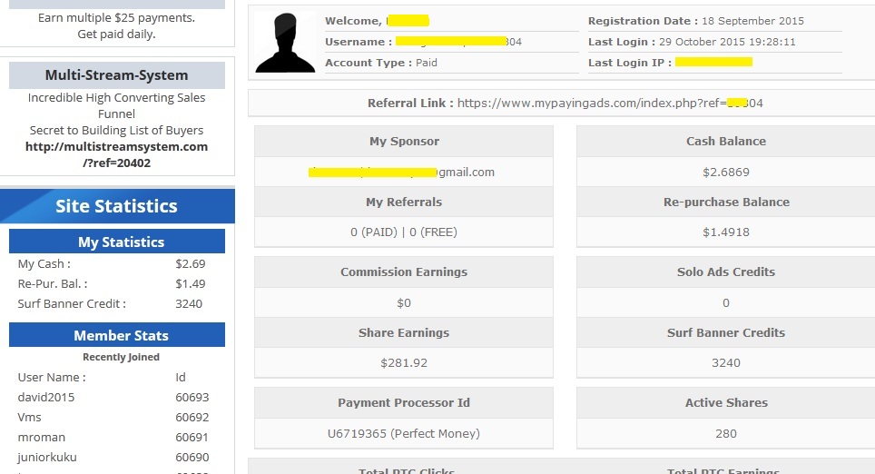Click the Re-purchase Balance header cell
Screen dimensions: 875x474
click(x=726, y=202)
